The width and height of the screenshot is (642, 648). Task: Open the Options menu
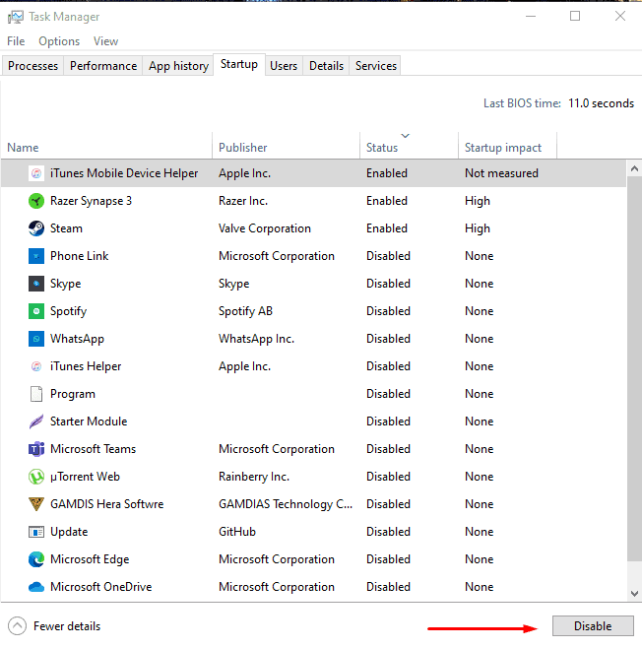tap(59, 41)
